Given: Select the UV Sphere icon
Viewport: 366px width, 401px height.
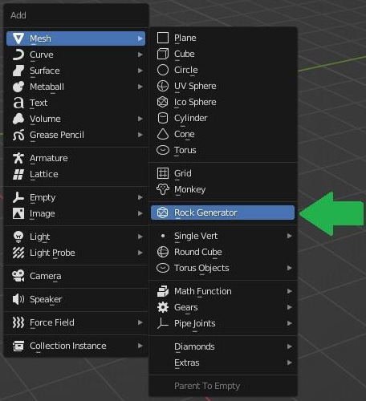Looking at the screenshot, I should [163, 86].
